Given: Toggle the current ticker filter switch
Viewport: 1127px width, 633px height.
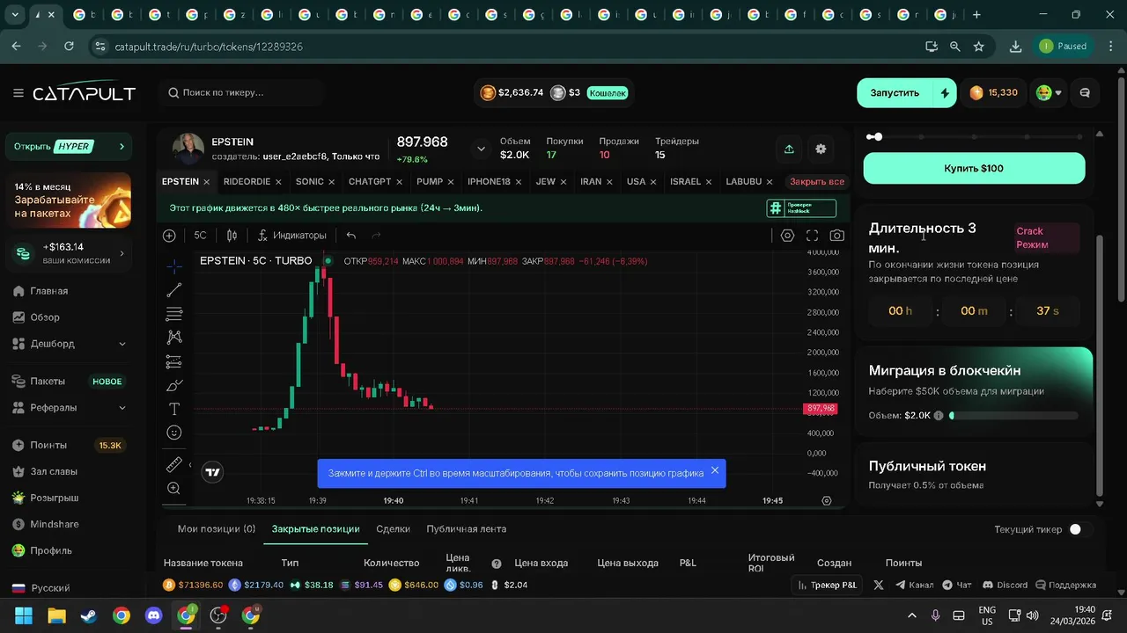Looking at the screenshot, I should [1080, 529].
